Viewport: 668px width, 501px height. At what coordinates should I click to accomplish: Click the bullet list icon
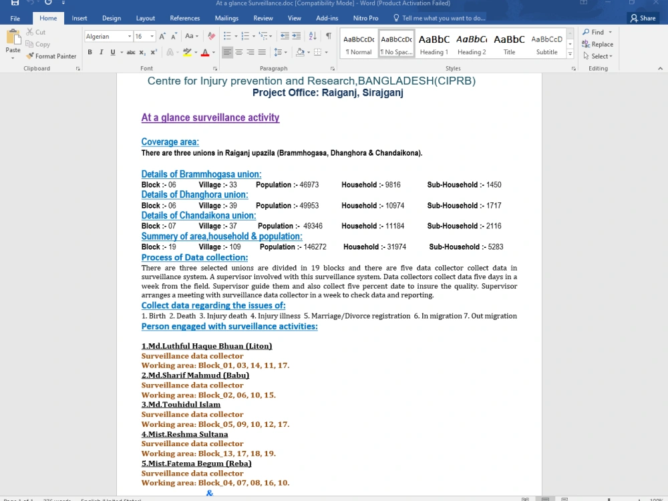tap(228, 36)
